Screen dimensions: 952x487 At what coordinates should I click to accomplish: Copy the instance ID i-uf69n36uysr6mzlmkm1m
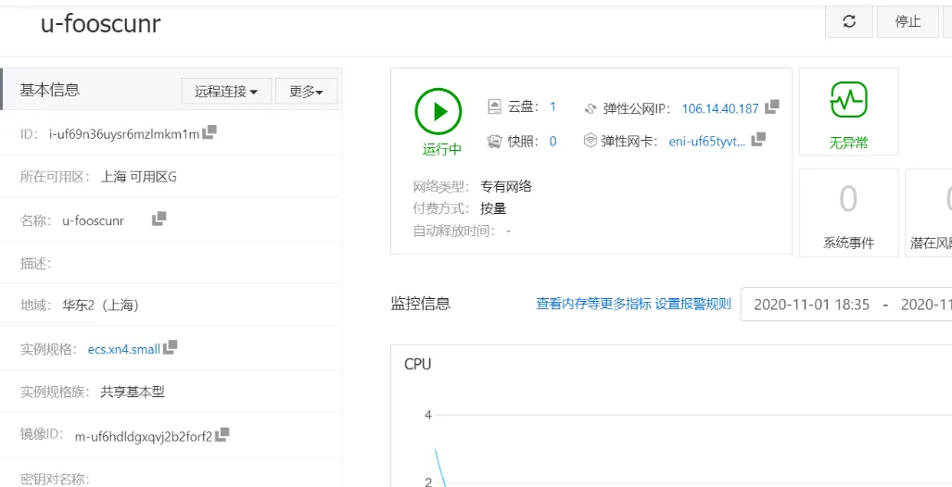pos(209,131)
